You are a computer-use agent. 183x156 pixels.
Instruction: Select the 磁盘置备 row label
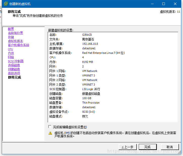56,103
